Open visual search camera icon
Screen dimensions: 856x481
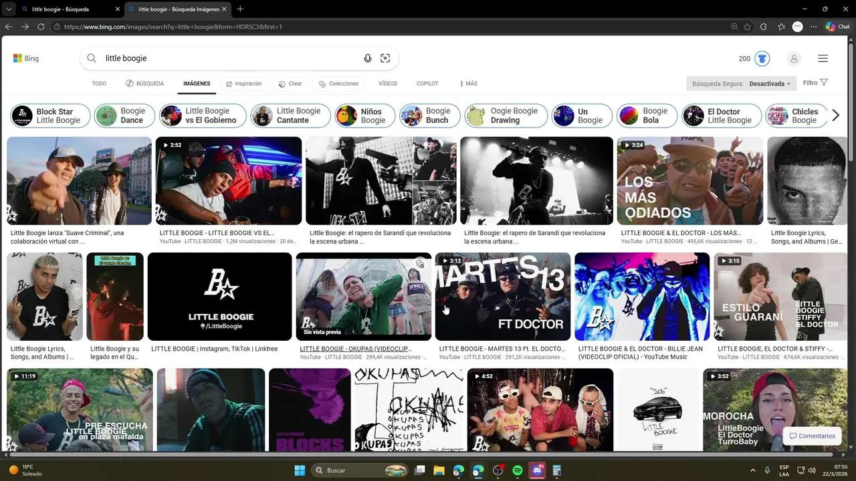(x=385, y=58)
